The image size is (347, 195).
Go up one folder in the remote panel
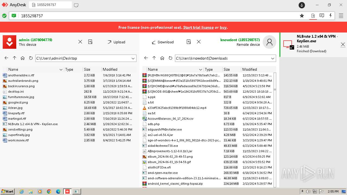(x=154, y=58)
